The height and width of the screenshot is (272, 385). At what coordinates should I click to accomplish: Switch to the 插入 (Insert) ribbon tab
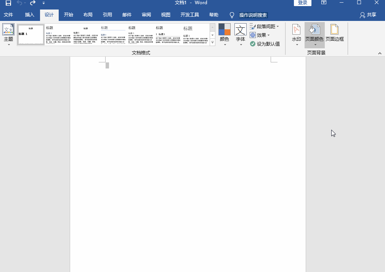[x=29, y=15]
